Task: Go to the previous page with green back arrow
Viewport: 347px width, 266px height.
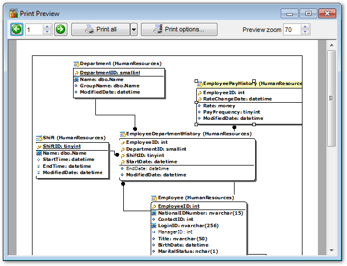Action: (x=16, y=29)
